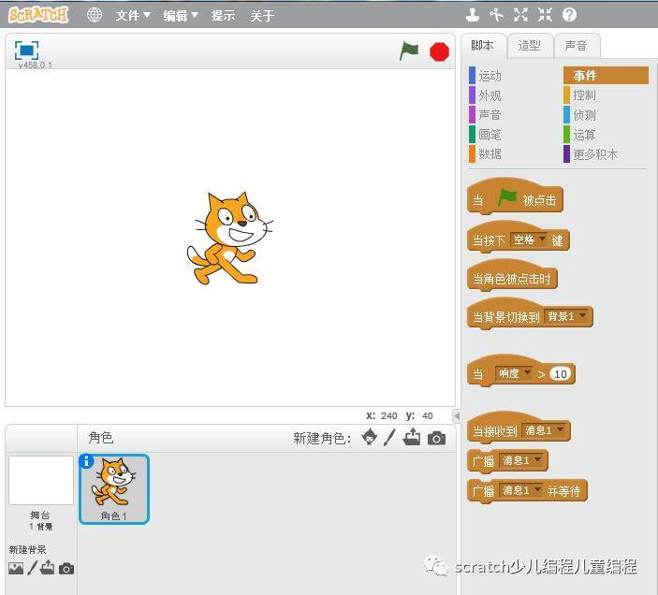Take backdrop photo with camera
Screen dimensions: 658x595
coord(66,569)
